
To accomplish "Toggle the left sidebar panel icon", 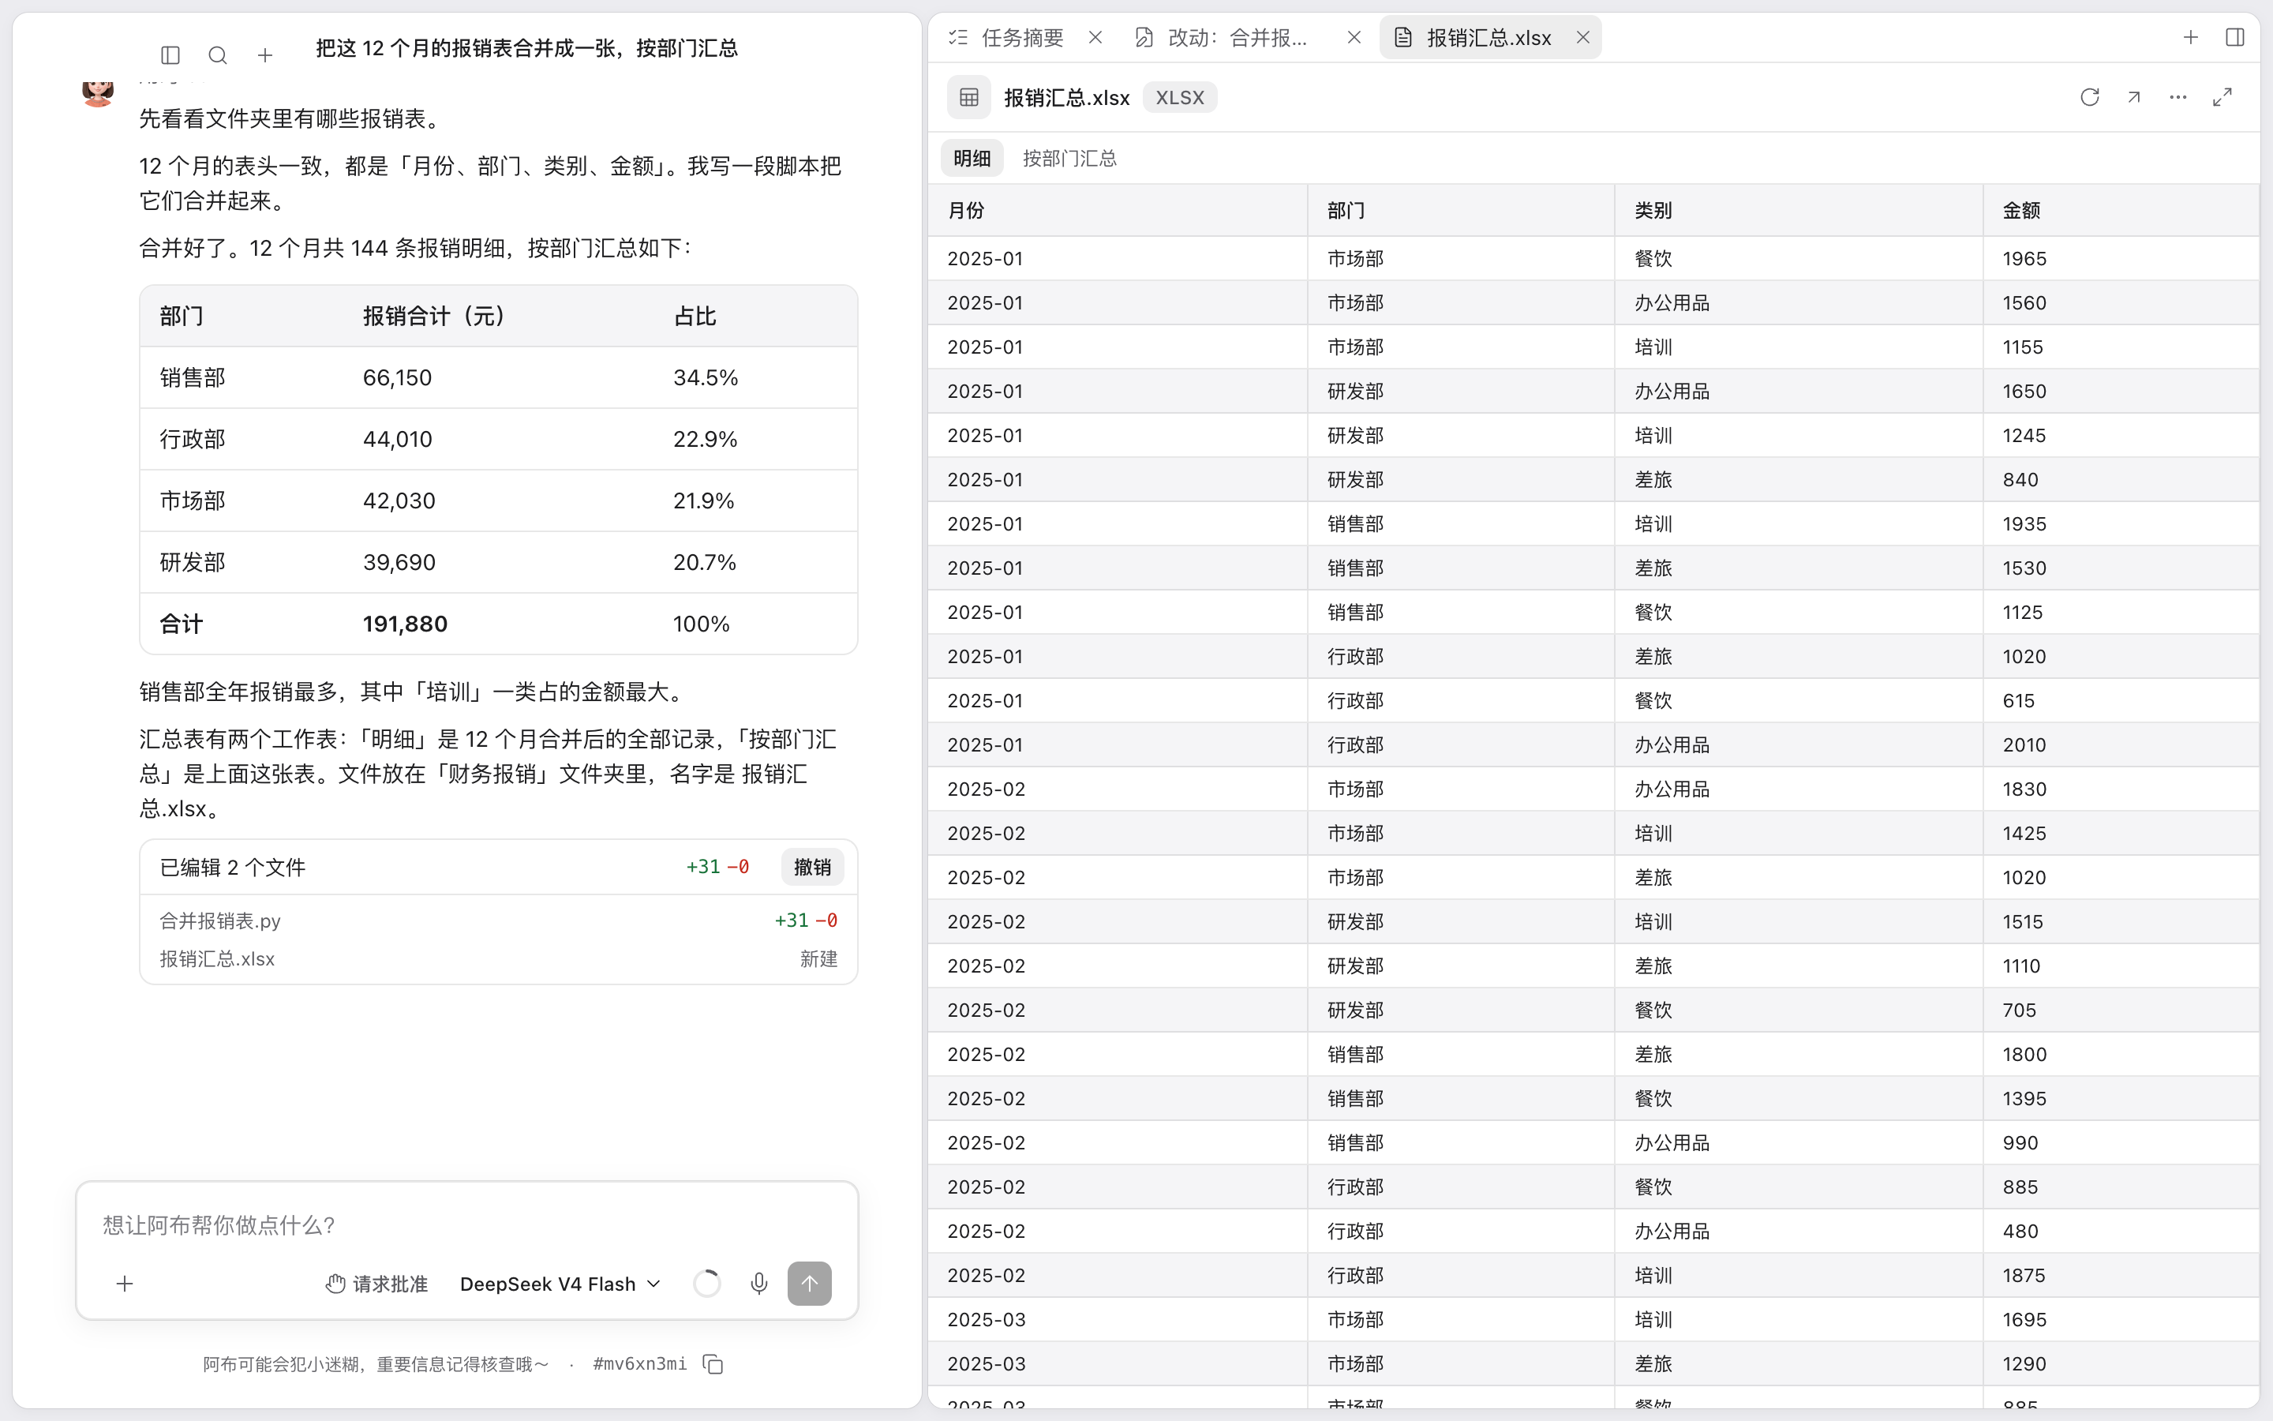I will tap(170, 55).
